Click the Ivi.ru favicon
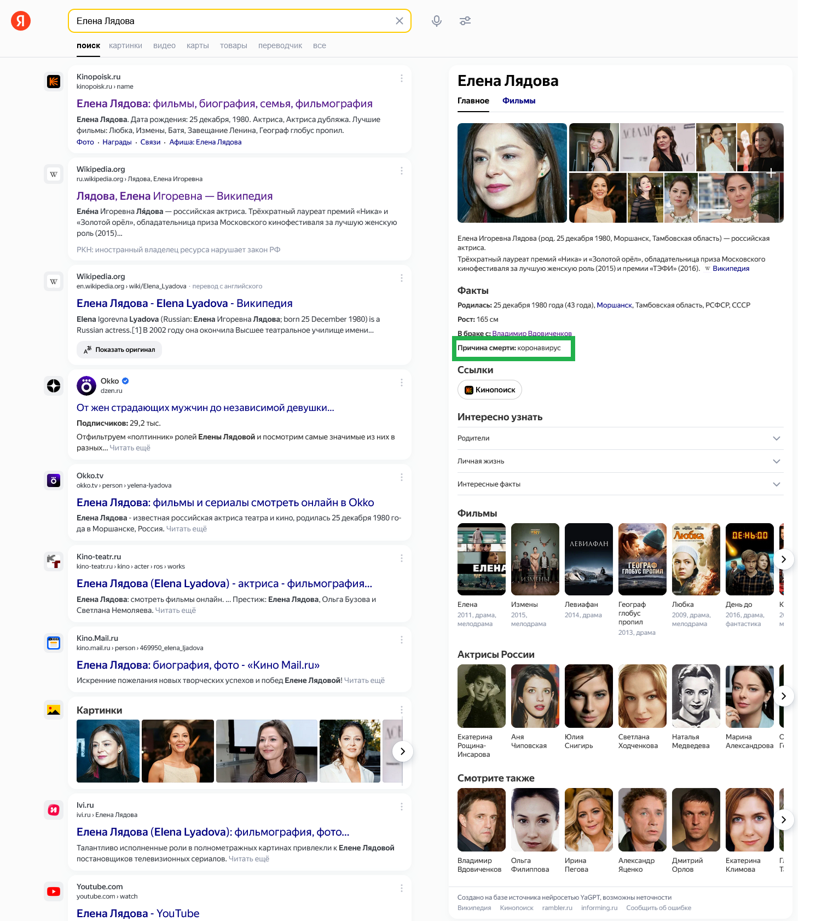The image size is (828, 921). tap(54, 810)
